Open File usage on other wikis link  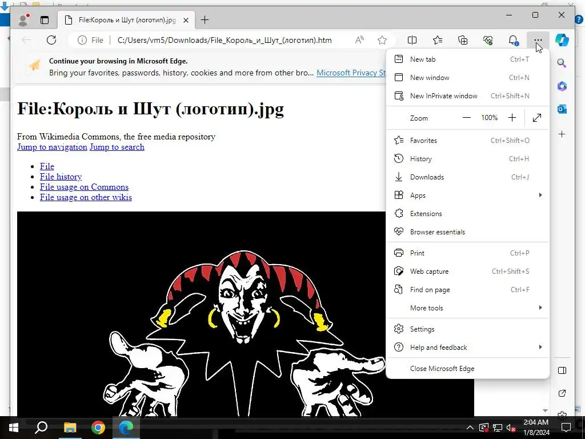[86, 197]
